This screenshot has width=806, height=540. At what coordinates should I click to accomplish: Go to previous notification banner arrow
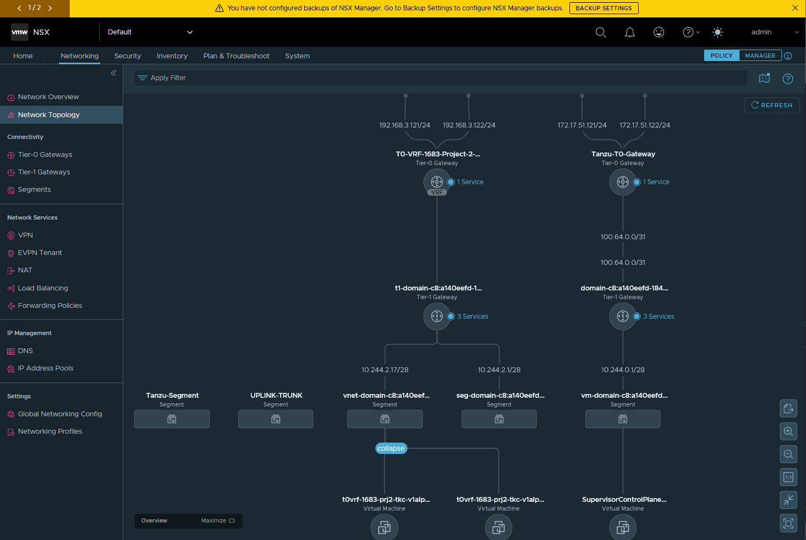(x=20, y=8)
